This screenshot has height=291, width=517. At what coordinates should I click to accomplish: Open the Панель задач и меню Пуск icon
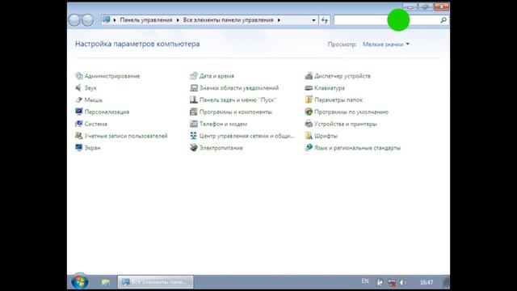194,99
